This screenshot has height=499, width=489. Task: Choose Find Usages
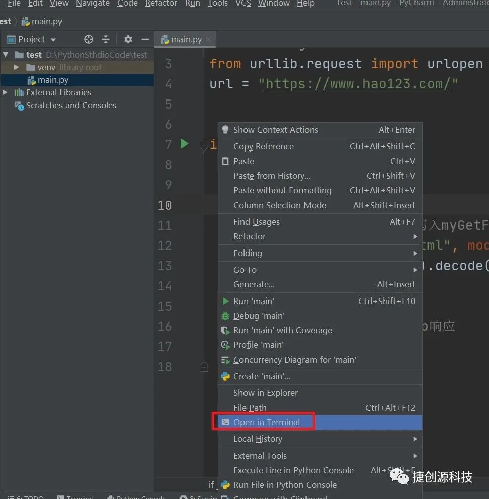(320, 222)
